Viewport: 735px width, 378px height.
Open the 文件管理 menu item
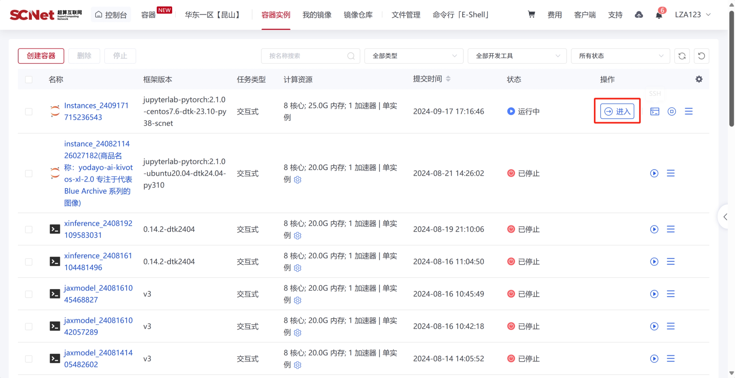pos(406,15)
